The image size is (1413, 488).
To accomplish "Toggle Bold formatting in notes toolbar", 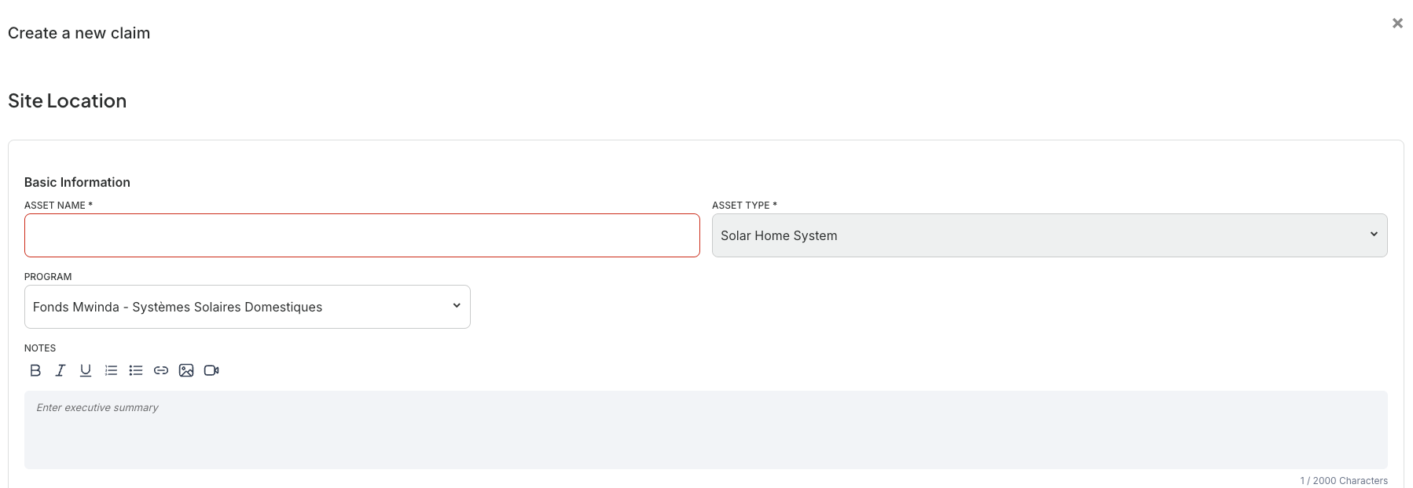I will (35, 370).
